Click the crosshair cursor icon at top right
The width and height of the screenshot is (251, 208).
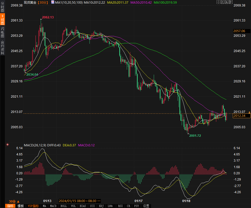click(x=218, y=2)
